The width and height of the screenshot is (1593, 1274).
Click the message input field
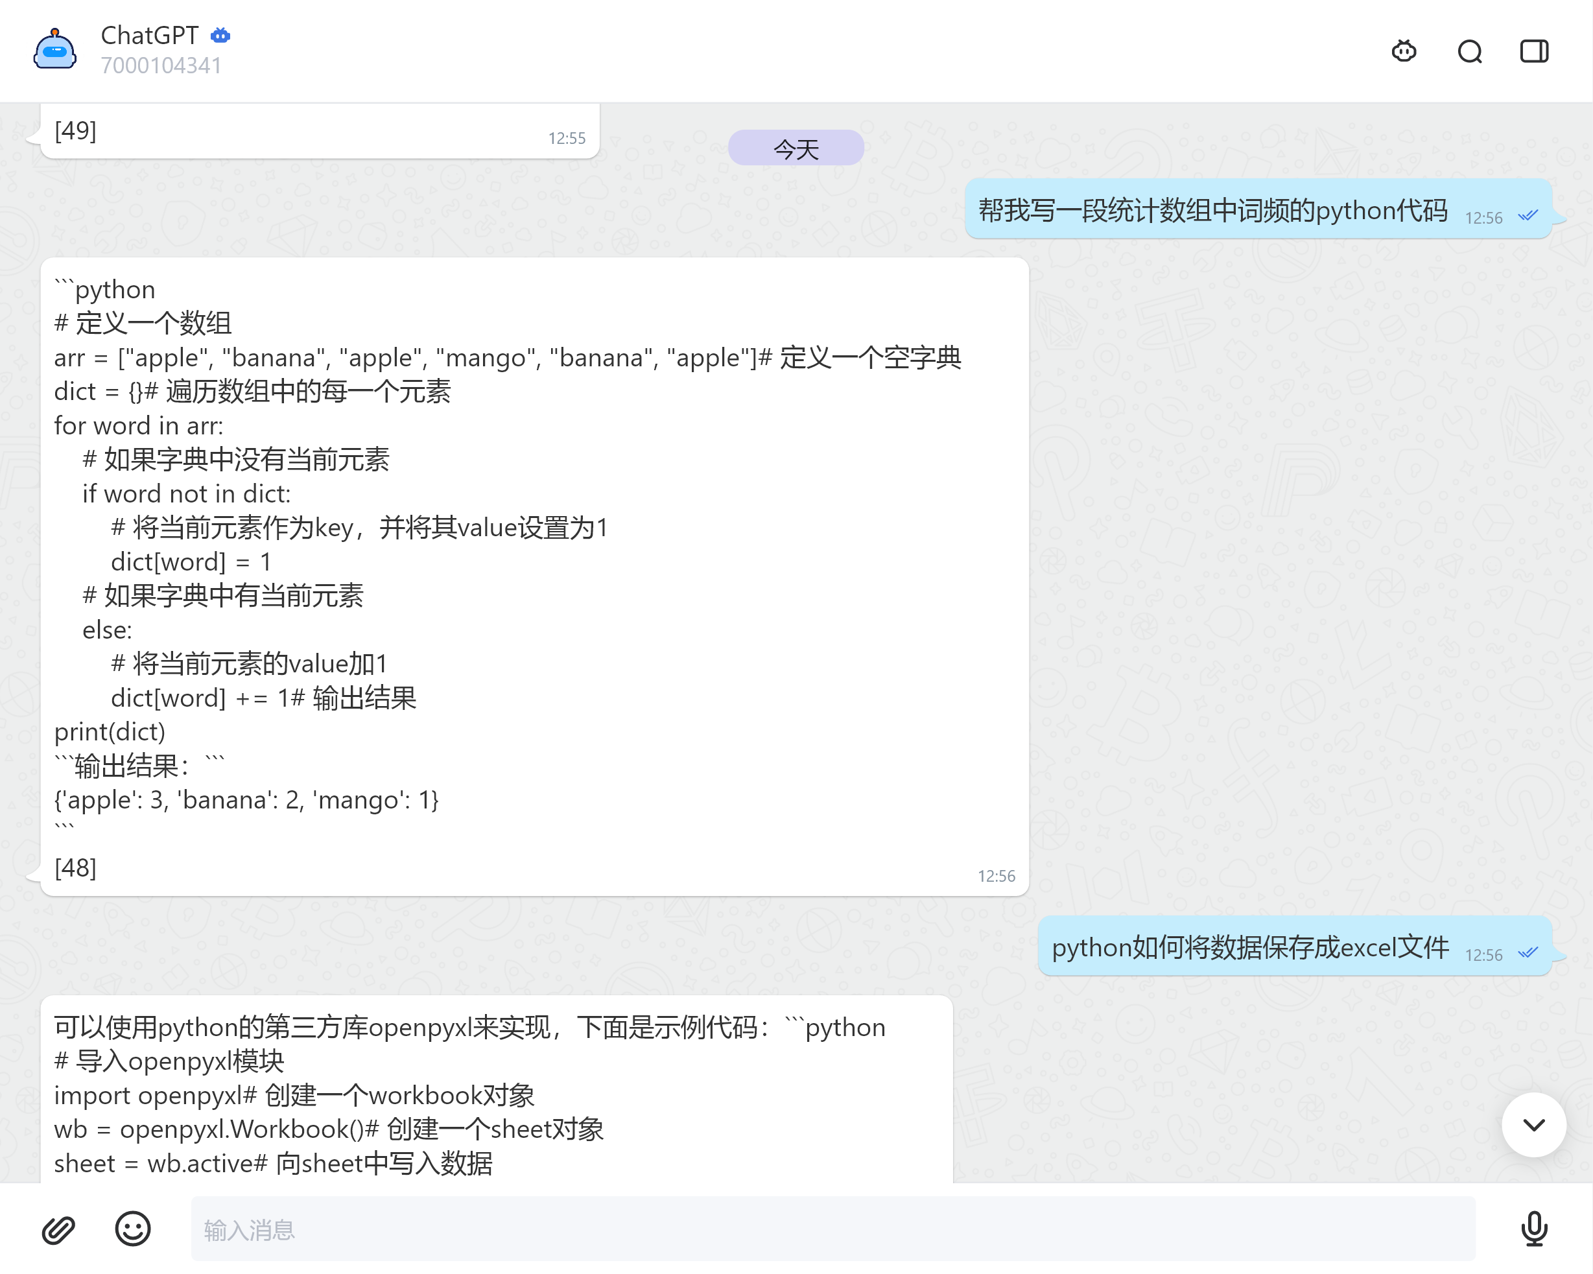832,1229
